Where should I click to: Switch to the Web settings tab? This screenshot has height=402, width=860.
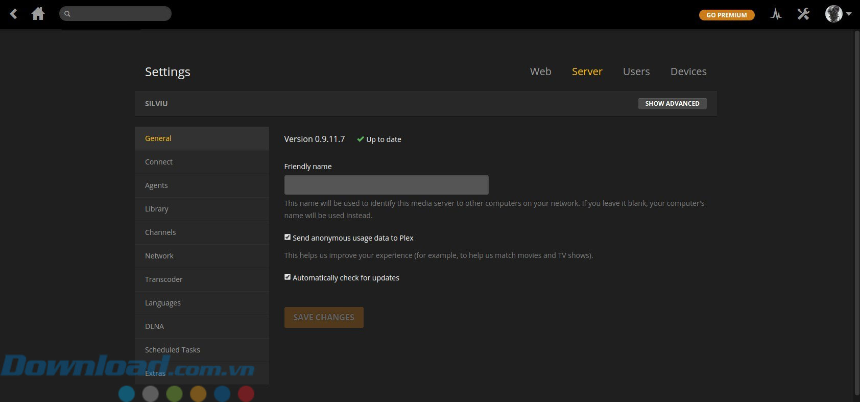pos(540,72)
